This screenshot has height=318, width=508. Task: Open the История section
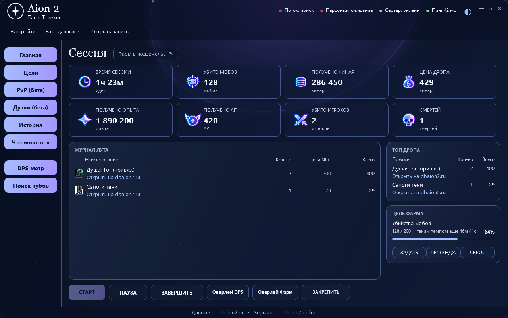pos(31,125)
